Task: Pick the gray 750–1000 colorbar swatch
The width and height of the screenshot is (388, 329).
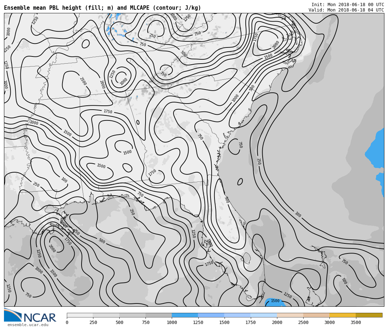Action: tap(158, 315)
